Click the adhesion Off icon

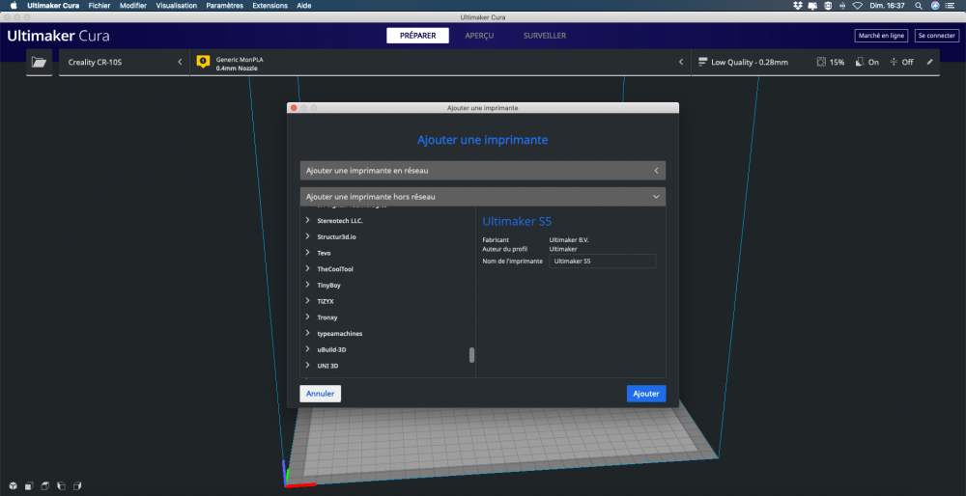point(894,62)
